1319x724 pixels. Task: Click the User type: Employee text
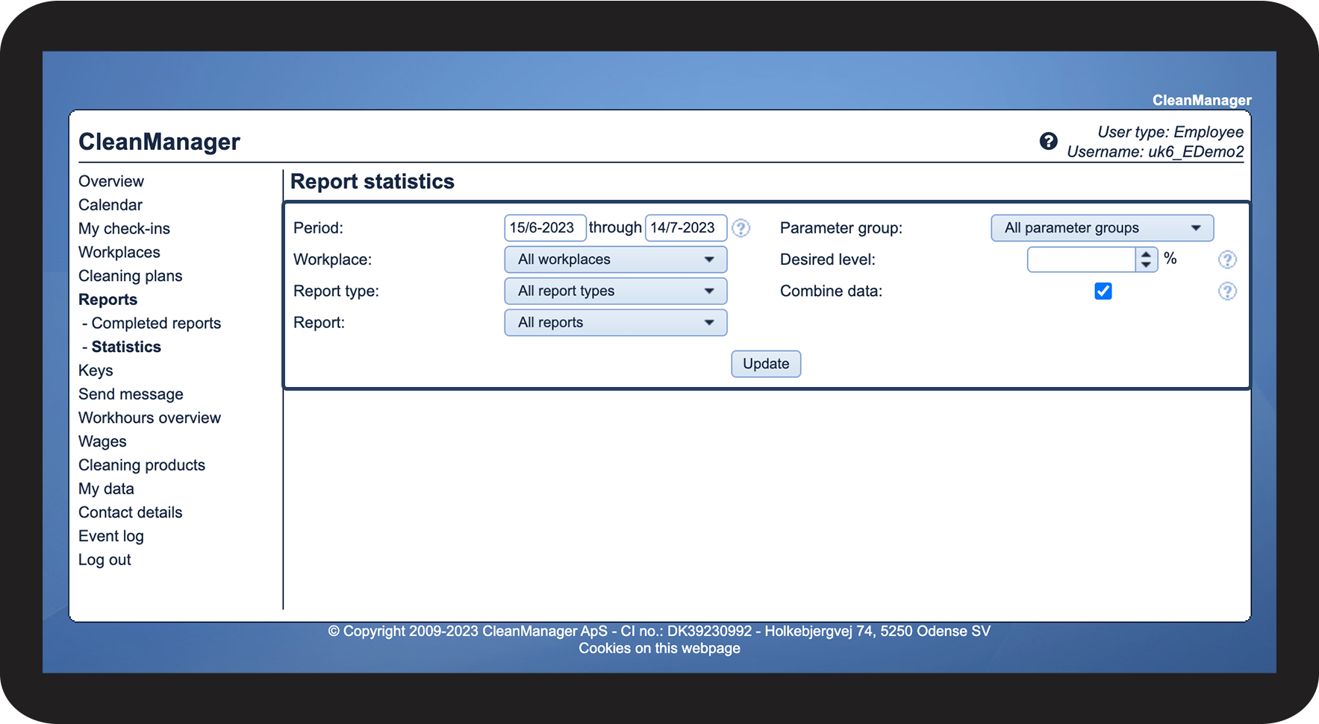coord(1170,132)
